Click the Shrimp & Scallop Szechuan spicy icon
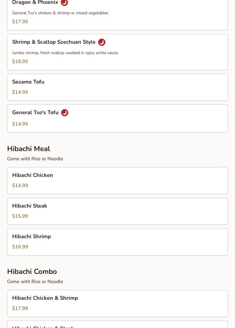This screenshot has width=235, height=328. tap(102, 42)
